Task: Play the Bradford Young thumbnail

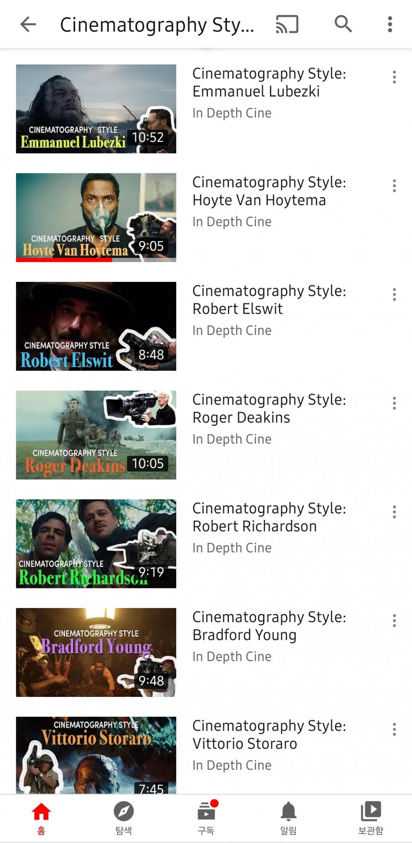Action: (x=96, y=652)
